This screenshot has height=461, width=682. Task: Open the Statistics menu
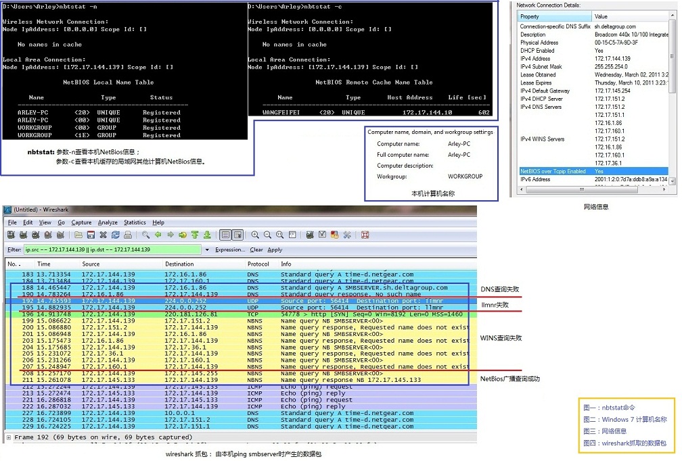click(x=135, y=222)
